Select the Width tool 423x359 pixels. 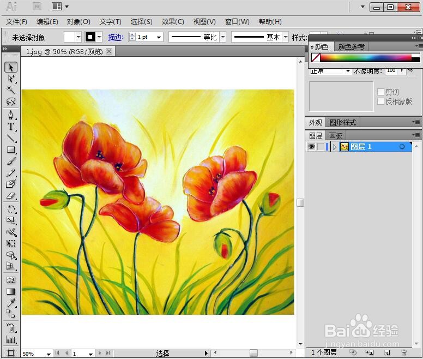[x=11, y=232]
